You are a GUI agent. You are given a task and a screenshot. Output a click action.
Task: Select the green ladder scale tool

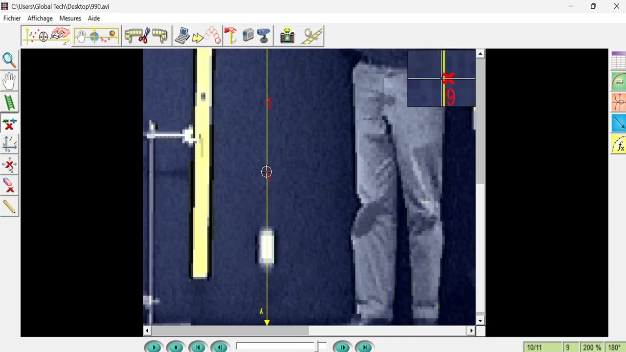point(9,102)
